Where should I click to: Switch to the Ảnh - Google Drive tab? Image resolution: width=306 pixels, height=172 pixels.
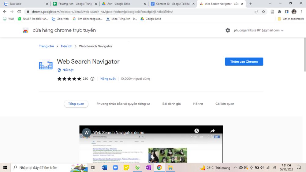click(x=124, y=4)
